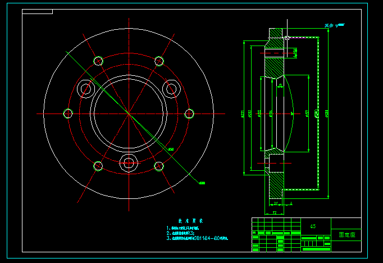Click the upper-left counterbored hole
The height and width of the screenshot is (263, 383).
click(86, 89)
